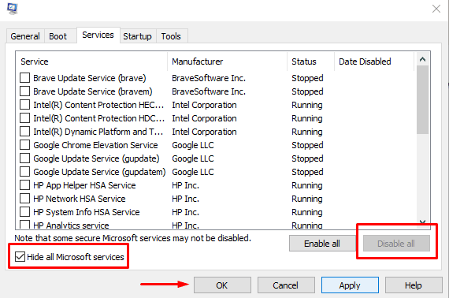
Task: Click the Enable all button
Action: pos(322,244)
